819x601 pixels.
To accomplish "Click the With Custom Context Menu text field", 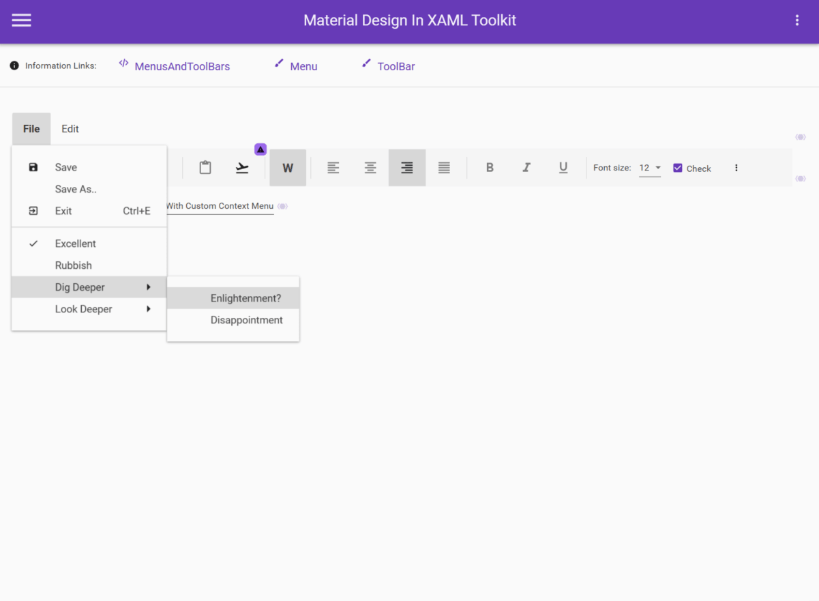I will [x=225, y=205].
